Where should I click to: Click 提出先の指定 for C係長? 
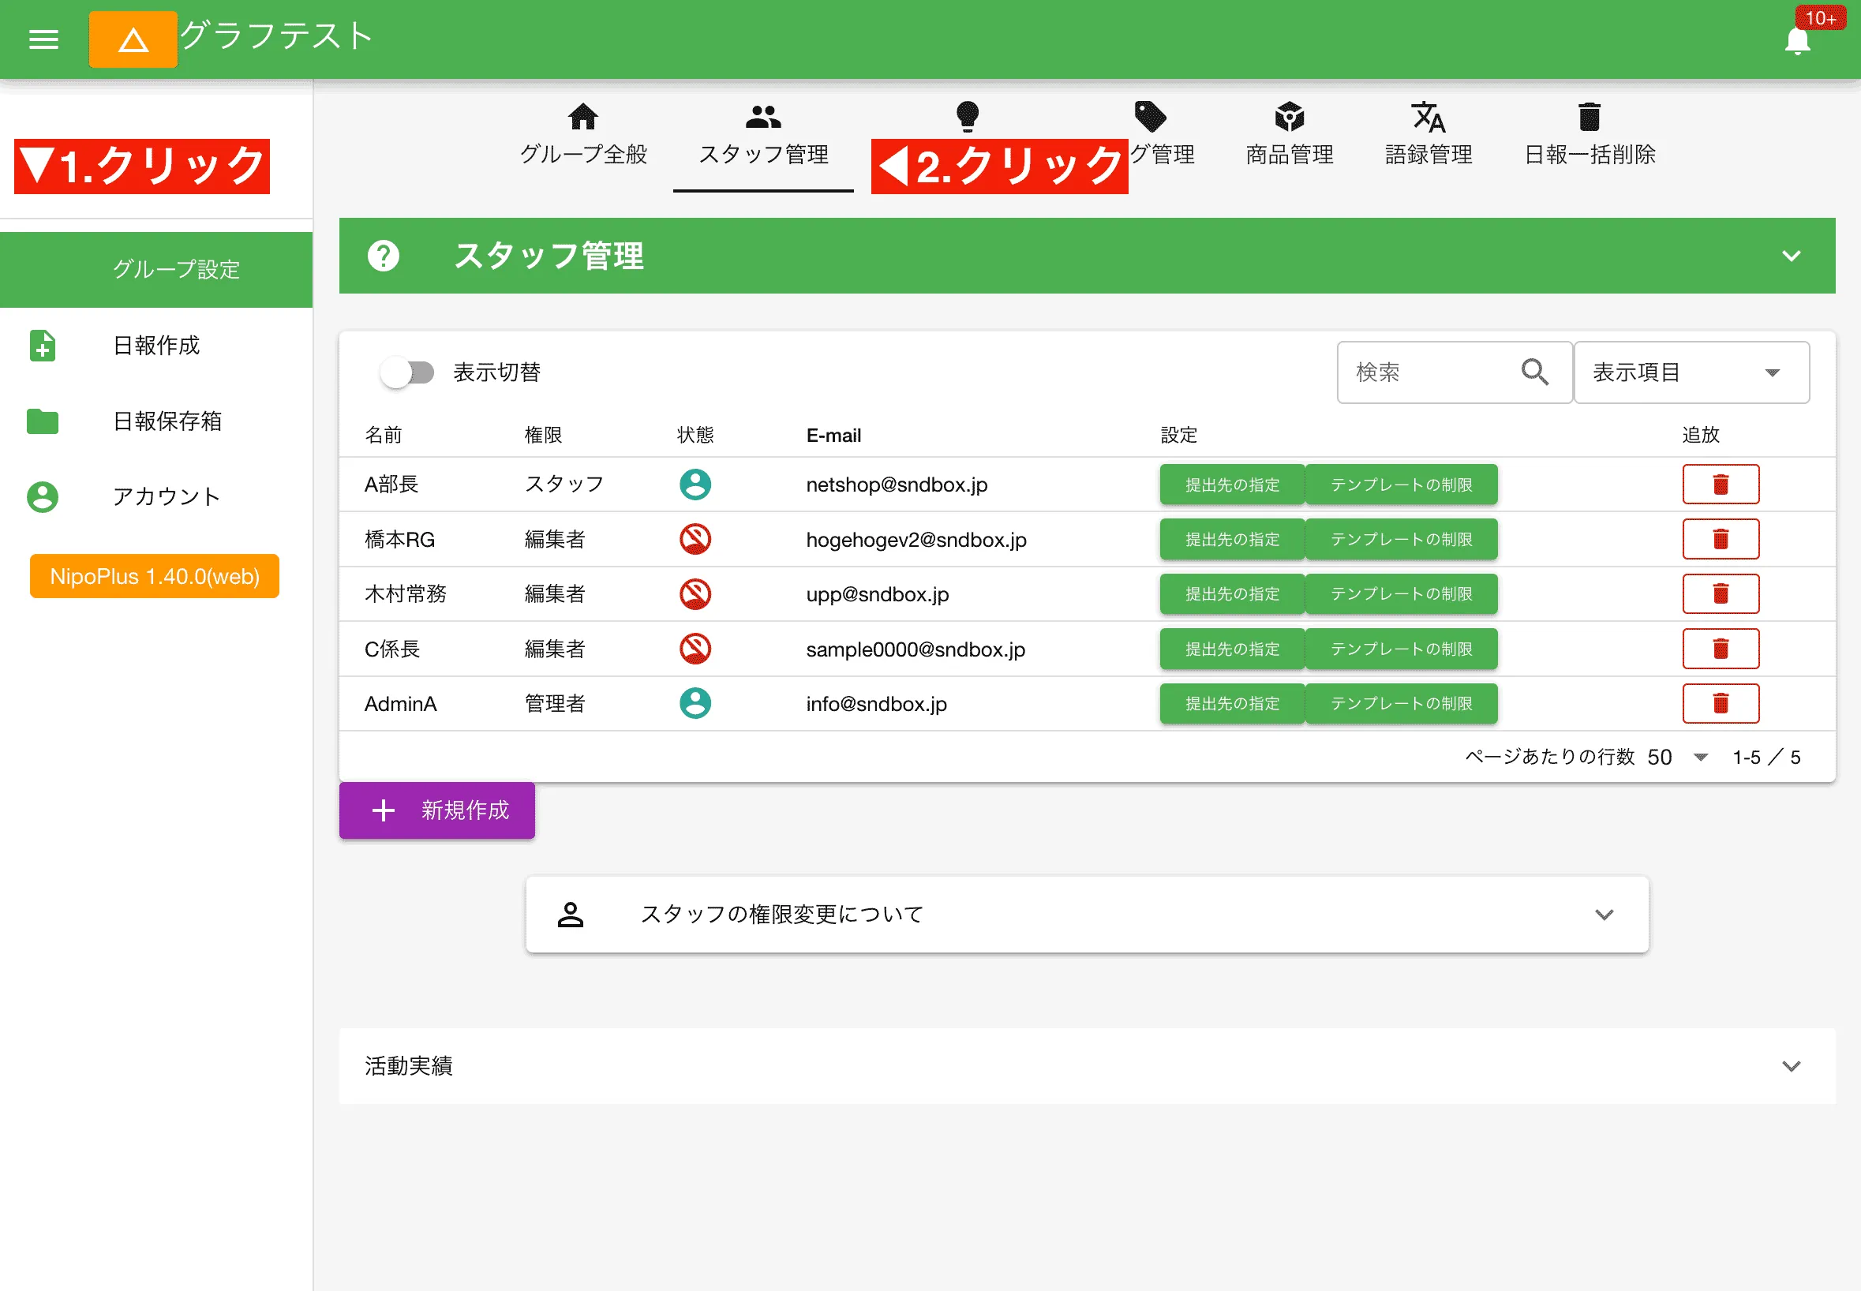tap(1231, 648)
